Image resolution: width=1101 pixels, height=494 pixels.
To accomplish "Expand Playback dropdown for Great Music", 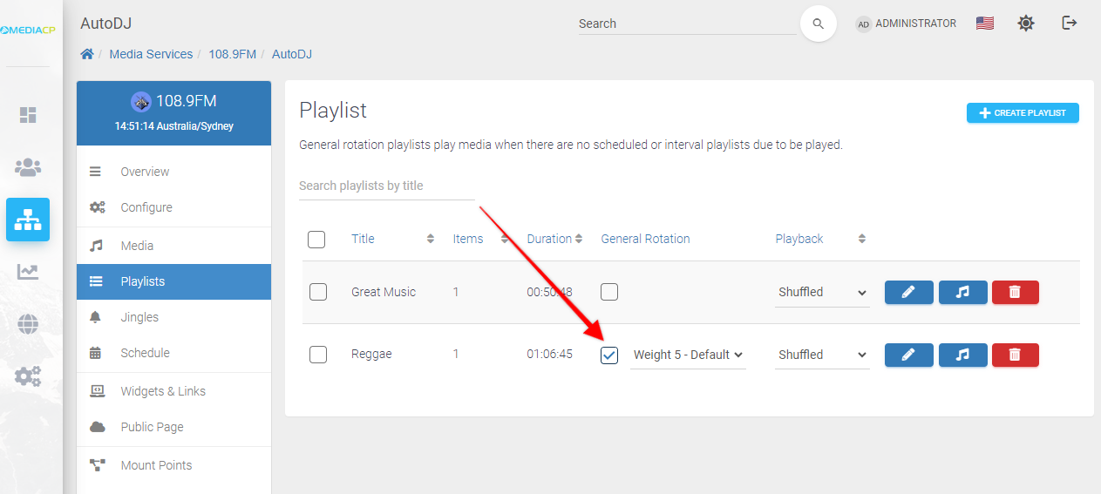I will pos(822,292).
